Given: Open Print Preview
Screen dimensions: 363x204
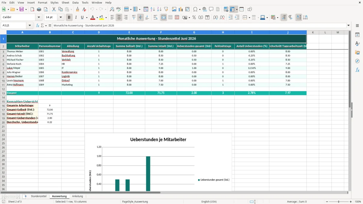Looking at the screenshot, I should click(x=45, y=9).
